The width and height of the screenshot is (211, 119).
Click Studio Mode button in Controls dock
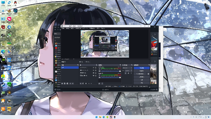(x=142, y=77)
